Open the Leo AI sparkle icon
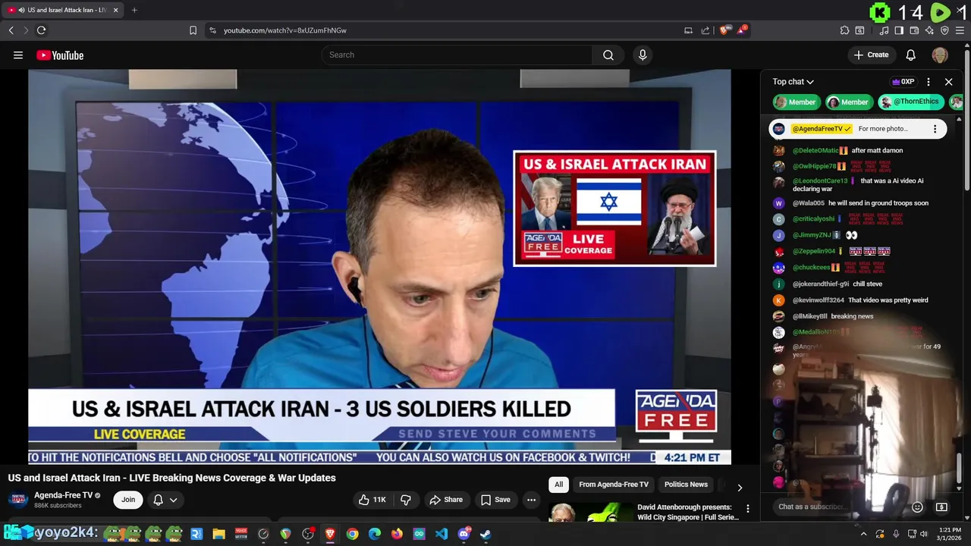Image resolution: width=971 pixels, height=546 pixels. pyautogui.click(x=929, y=30)
